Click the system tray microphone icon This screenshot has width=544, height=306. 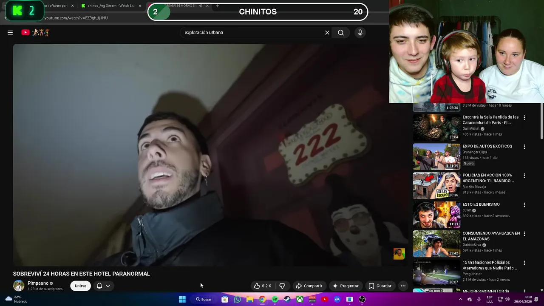pyautogui.click(x=479, y=299)
